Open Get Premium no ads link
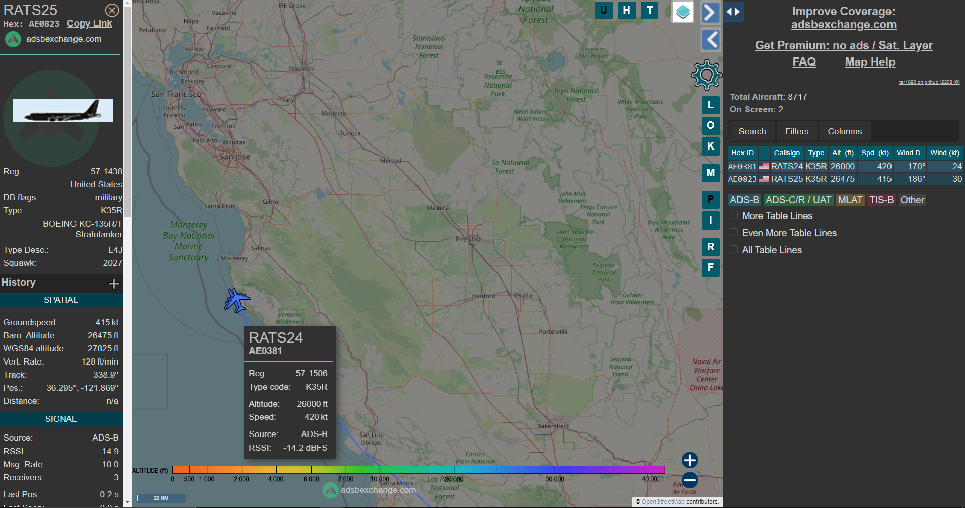Screen dimensions: 965x508 point(844,45)
